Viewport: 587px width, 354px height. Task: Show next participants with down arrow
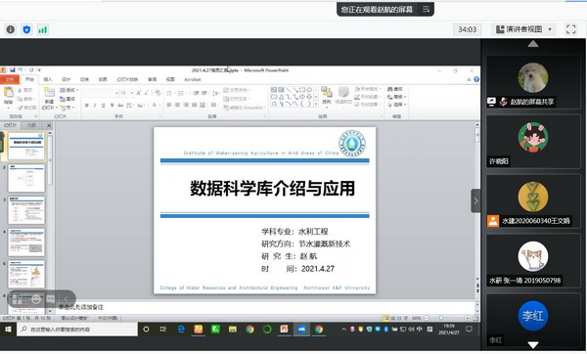533,344
